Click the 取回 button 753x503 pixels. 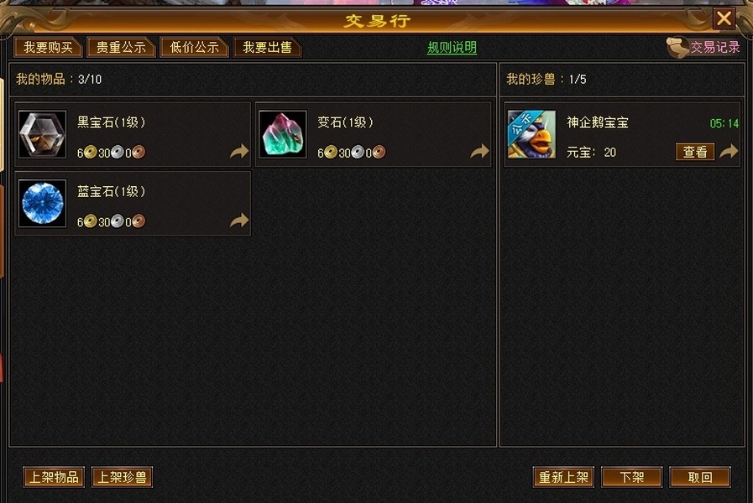(x=700, y=477)
